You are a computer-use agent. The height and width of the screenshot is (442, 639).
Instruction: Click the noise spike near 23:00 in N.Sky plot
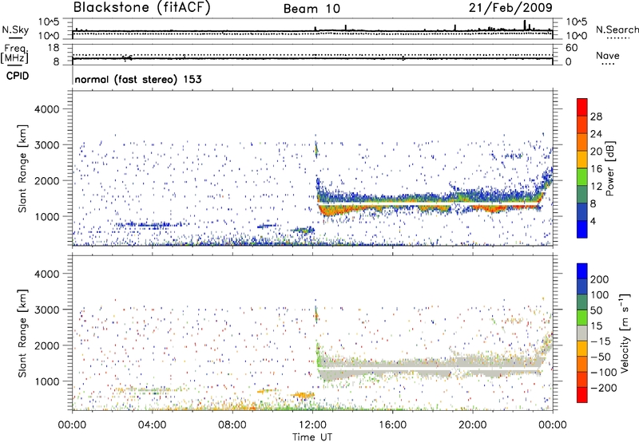pyautogui.click(x=525, y=25)
